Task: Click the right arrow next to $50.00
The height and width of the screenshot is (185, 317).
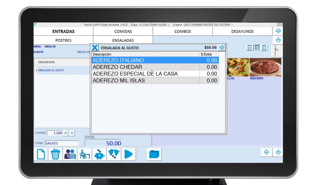Action: (222, 48)
